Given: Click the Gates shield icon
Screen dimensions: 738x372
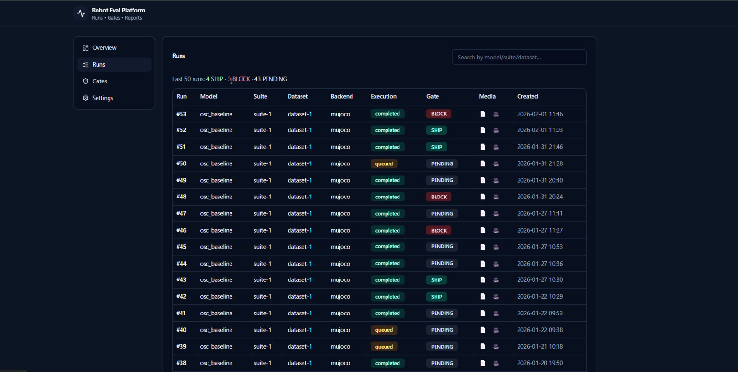Looking at the screenshot, I should click(x=85, y=81).
